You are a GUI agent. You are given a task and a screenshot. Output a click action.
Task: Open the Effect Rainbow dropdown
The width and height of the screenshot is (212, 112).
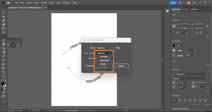click(104, 48)
